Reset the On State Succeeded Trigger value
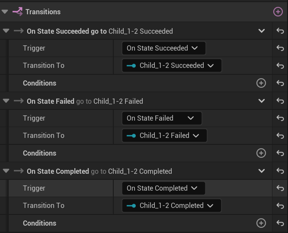 point(280,48)
